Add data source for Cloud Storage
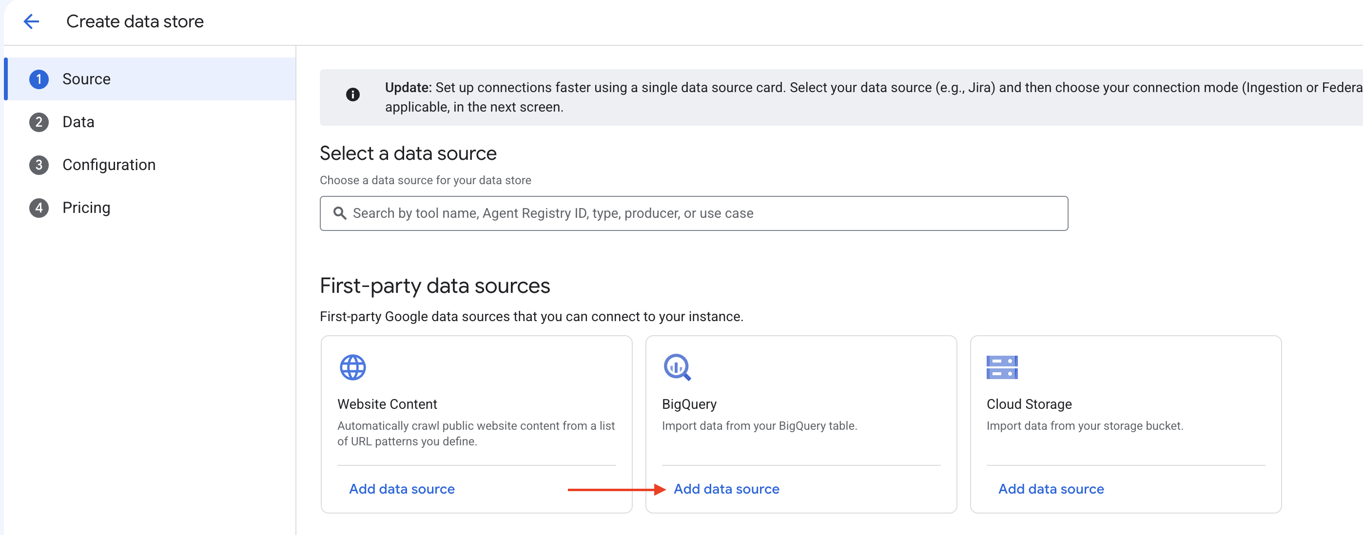This screenshot has height=535, width=1363. 1051,489
